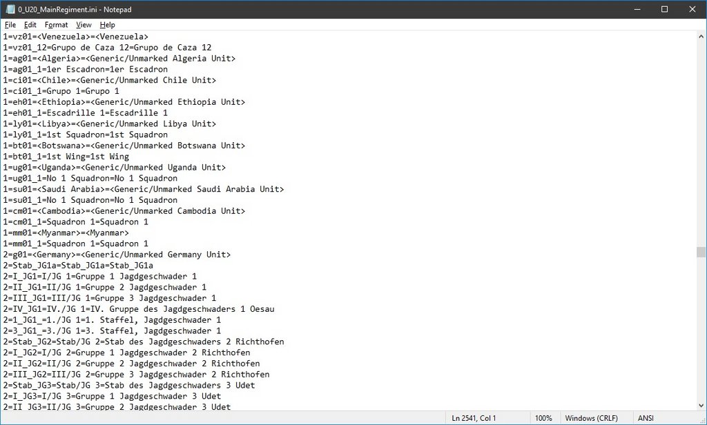Click the line '1=su01_1=No 1 Squadron'
Screen dimensions: 707x425
coord(90,199)
